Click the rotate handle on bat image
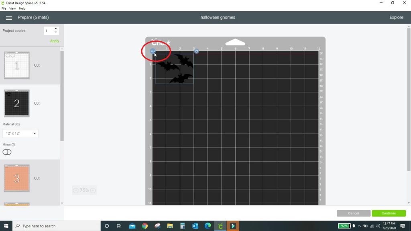 coord(196,51)
